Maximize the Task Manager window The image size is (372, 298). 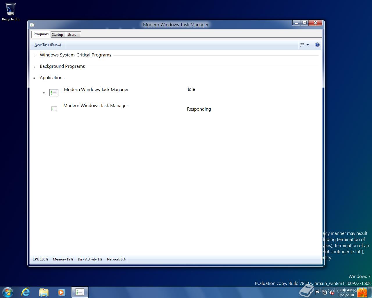pyautogui.click(x=304, y=23)
